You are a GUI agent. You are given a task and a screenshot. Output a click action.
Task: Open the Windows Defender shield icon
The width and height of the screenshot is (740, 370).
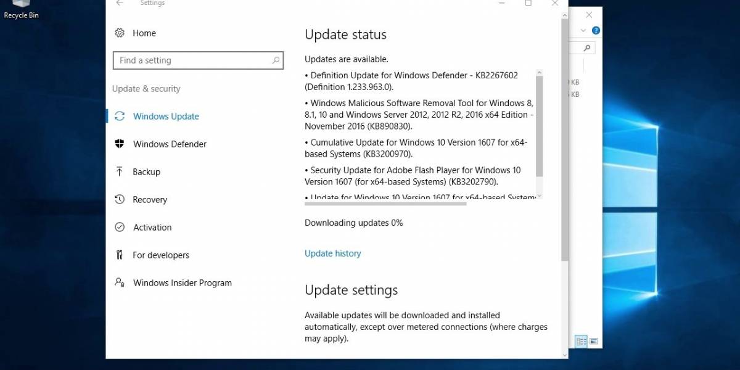click(120, 144)
